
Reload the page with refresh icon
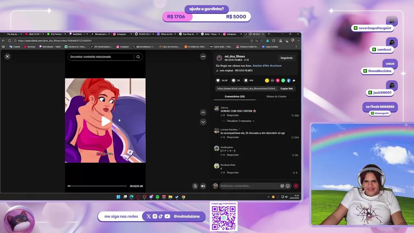(x=9, y=41)
